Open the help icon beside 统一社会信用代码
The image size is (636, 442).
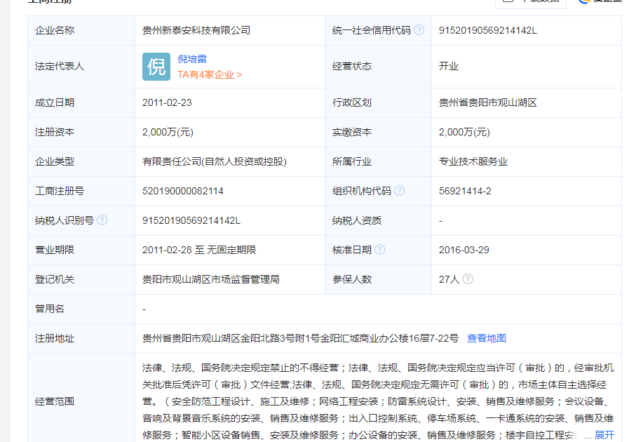tap(419, 30)
